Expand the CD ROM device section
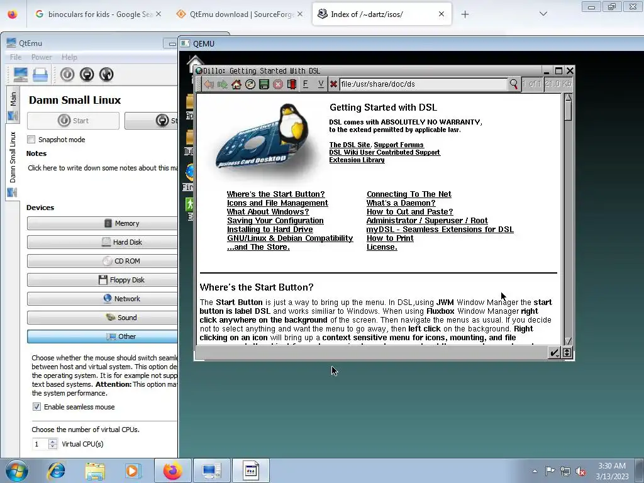Screen dimensions: 644x483 (103, 261)
